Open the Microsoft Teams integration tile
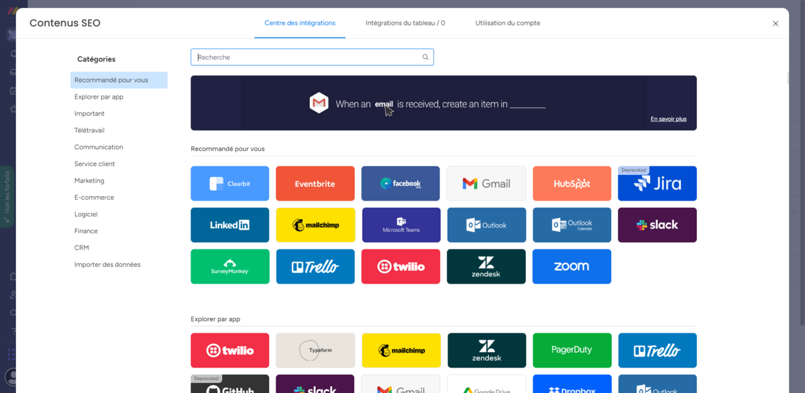805x393 pixels. [401, 225]
